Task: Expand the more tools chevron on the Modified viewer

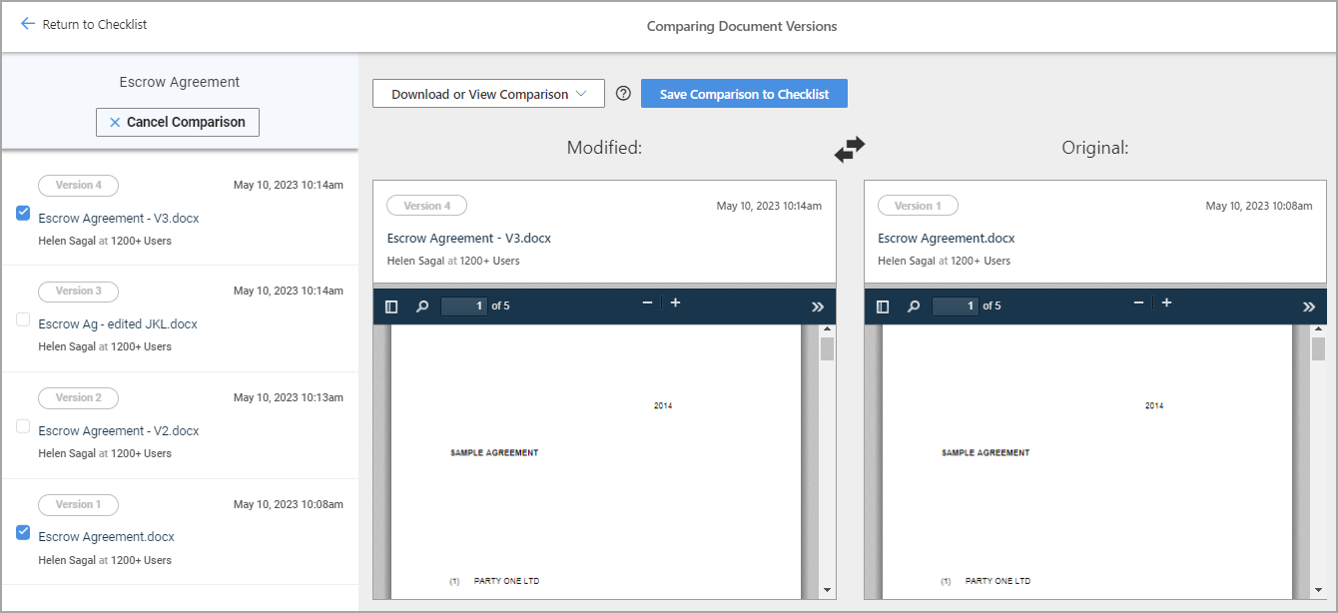Action: 818,306
